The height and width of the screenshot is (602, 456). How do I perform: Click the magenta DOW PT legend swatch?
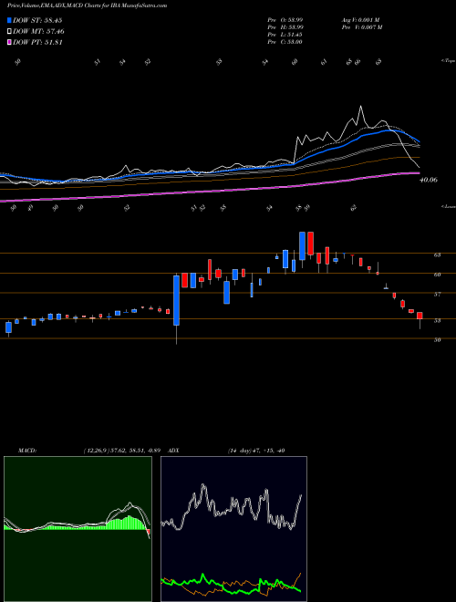coord(9,43)
